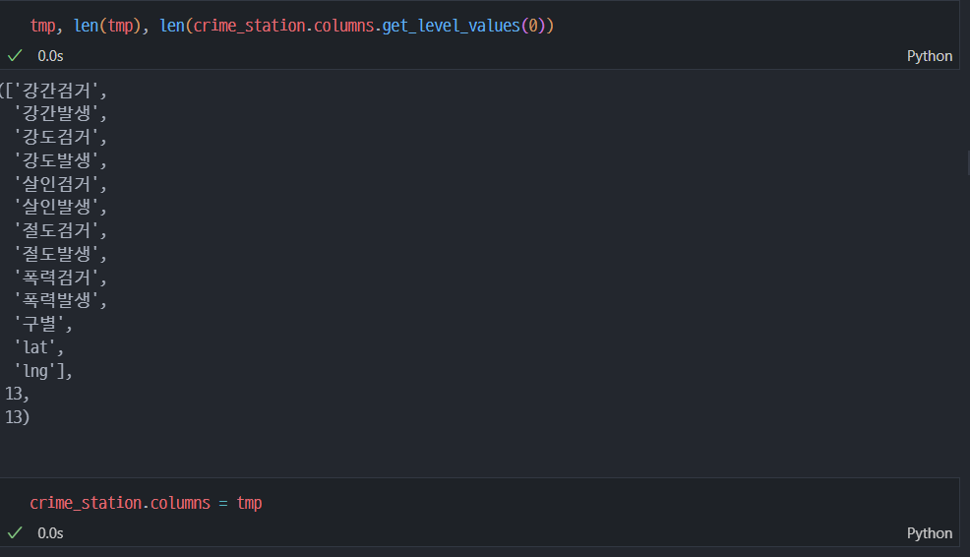Click the crime_station.columns = tmp code line
Image resolution: width=970 pixels, height=557 pixels.
pos(146,503)
